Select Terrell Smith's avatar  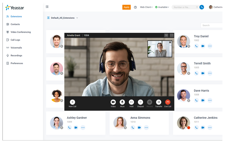coord(183,69)
